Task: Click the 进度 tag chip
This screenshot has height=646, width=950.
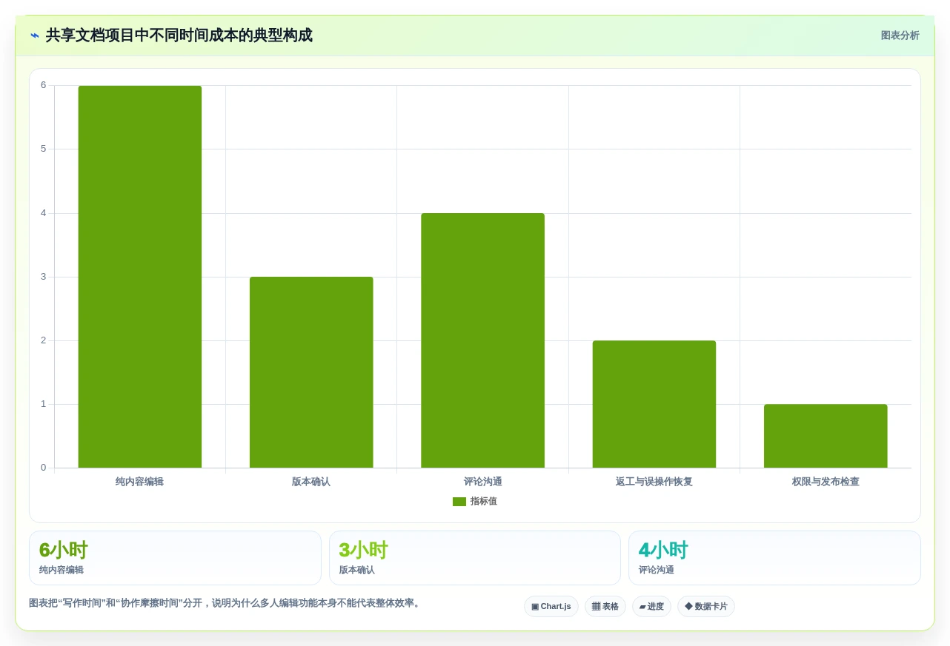Action: point(651,607)
